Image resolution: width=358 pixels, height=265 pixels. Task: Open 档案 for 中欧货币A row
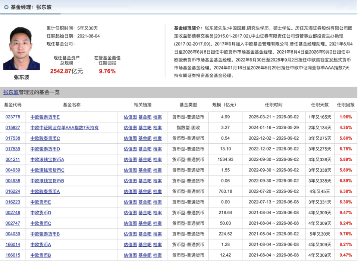point(157,245)
